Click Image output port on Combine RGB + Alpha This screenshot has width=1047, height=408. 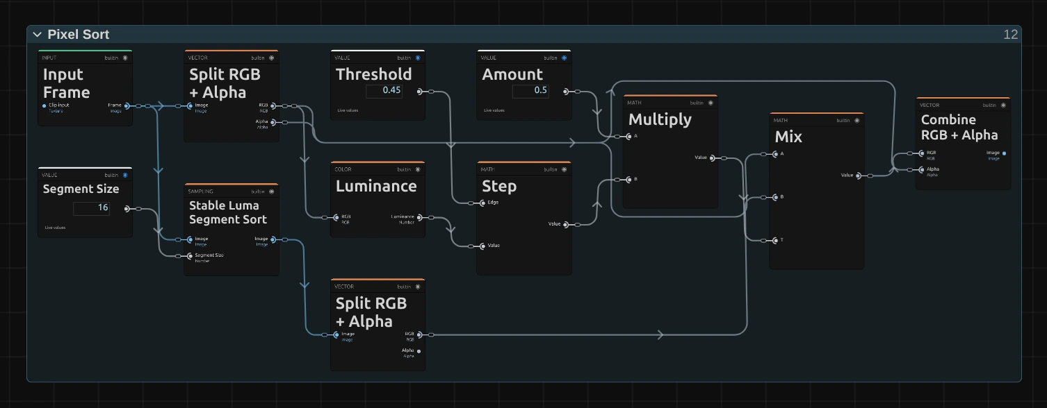pos(1004,153)
